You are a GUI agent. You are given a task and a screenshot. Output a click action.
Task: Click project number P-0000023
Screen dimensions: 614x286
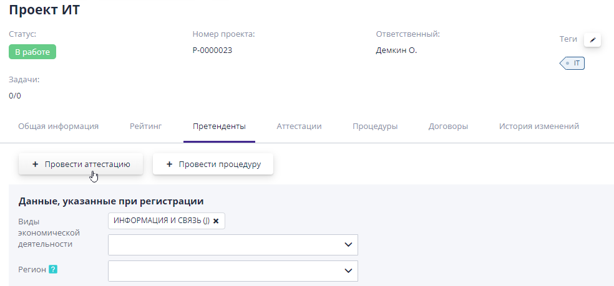coord(212,50)
